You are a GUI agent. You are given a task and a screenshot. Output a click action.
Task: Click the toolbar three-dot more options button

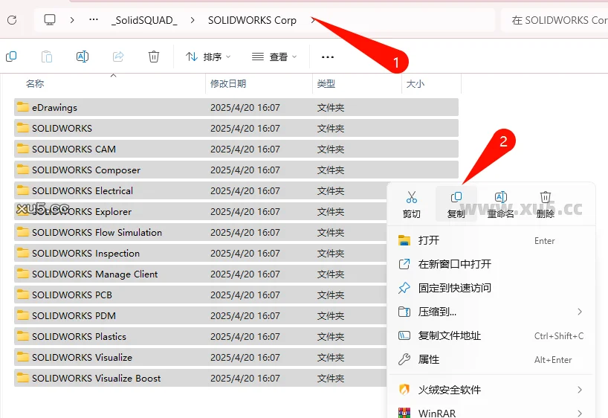pos(327,57)
